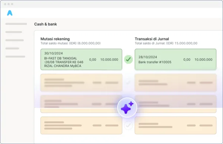This screenshot has width=223, height=144.
Task: Click the purple AI sparkle icon
Action: click(127, 108)
